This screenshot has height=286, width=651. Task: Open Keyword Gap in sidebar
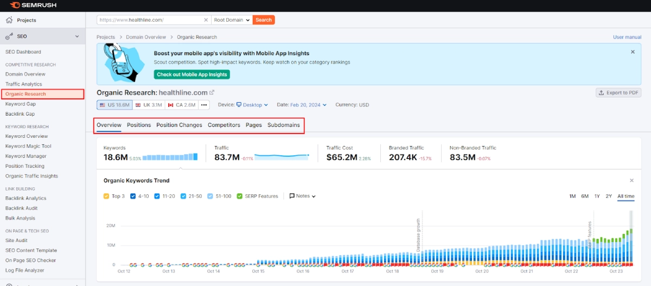point(21,104)
